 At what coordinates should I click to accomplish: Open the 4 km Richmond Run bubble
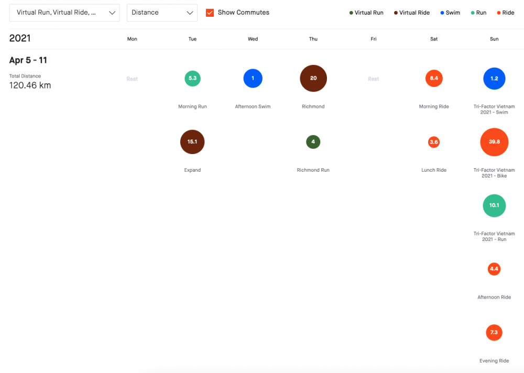click(313, 142)
